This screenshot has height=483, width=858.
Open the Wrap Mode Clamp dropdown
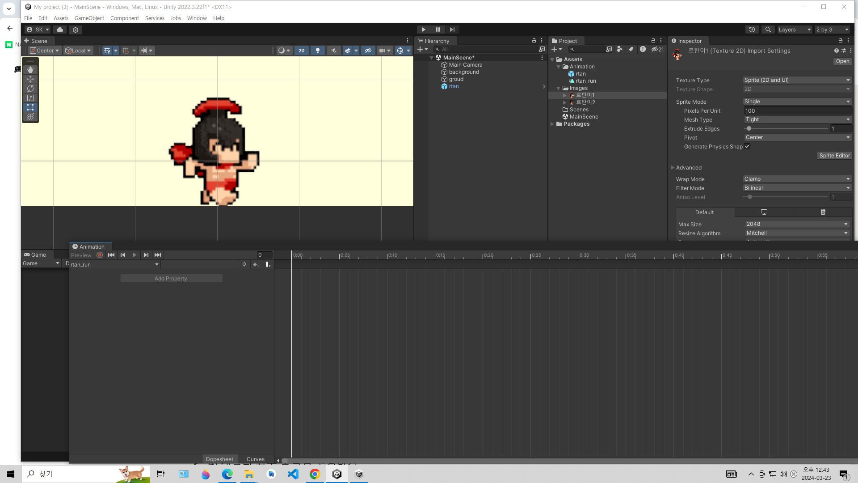797,179
